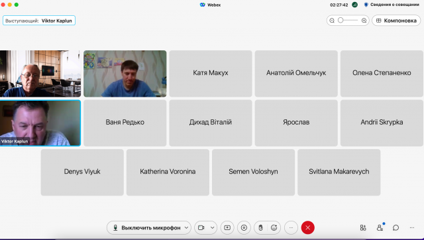Select the Ваня Редько participant tile
424x240 pixels.
(125, 123)
